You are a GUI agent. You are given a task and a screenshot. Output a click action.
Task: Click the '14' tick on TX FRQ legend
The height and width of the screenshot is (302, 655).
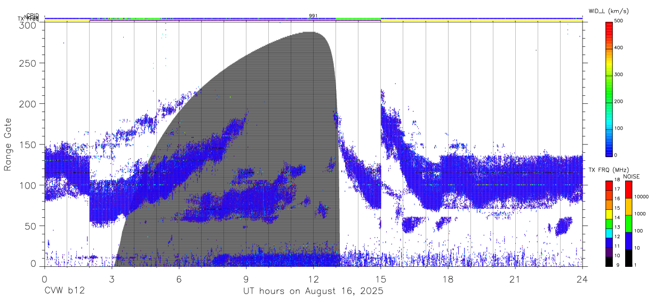click(617, 218)
